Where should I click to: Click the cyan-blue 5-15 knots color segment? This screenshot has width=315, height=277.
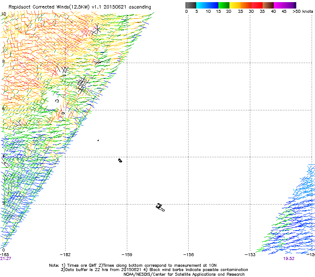pyautogui.click(x=207, y=5)
